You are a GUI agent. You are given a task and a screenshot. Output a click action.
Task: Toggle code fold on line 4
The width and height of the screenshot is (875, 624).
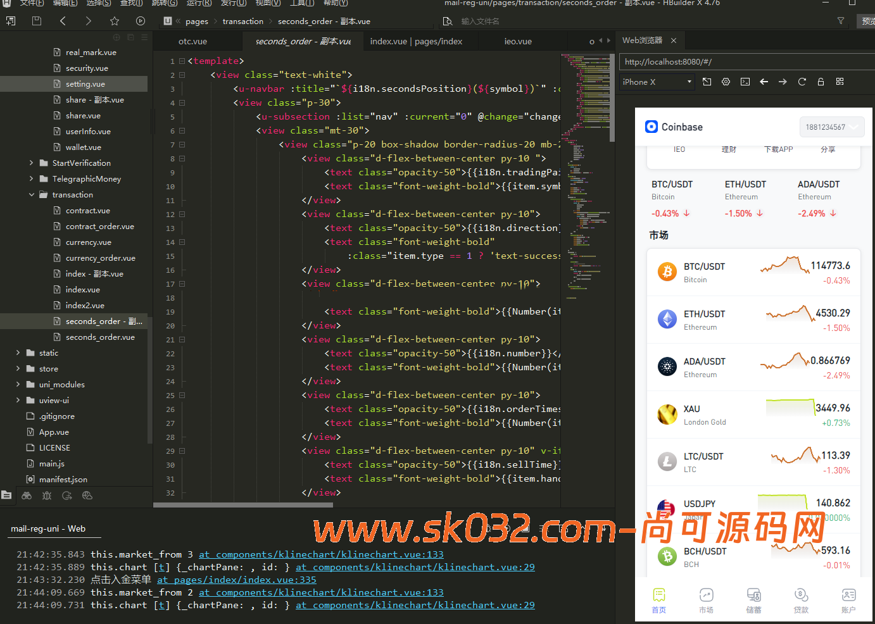pyautogui.click(x=182, y=103)
